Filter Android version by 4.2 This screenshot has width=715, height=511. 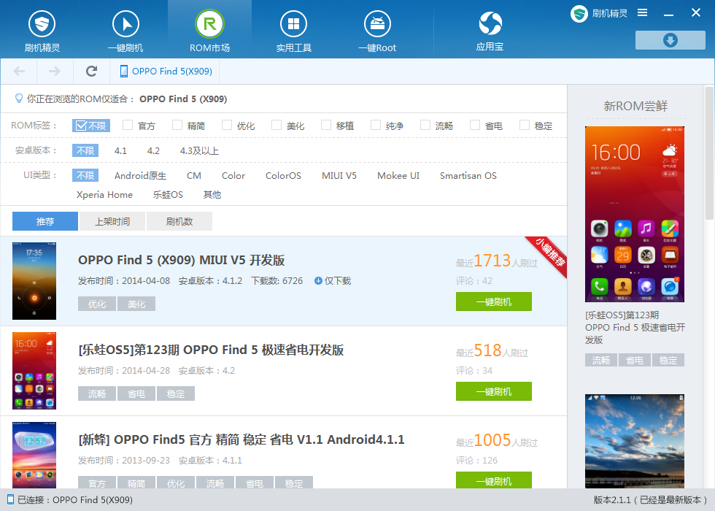pyautogui.click(x=153, y=150)
